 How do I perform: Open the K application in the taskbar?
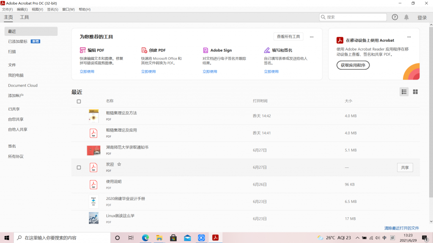201,238
